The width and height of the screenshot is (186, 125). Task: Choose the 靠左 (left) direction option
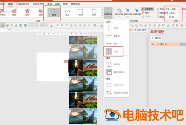(x=117, y=36)
